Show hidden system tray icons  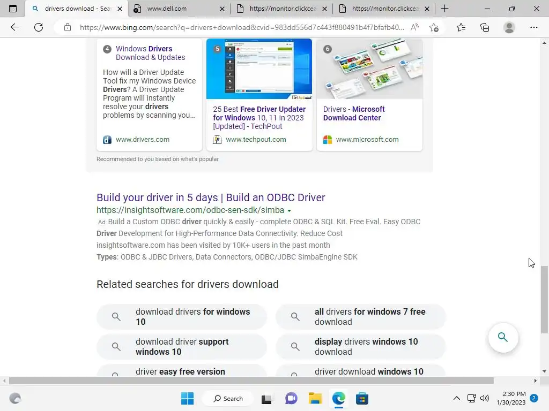(x=457, y=398)
